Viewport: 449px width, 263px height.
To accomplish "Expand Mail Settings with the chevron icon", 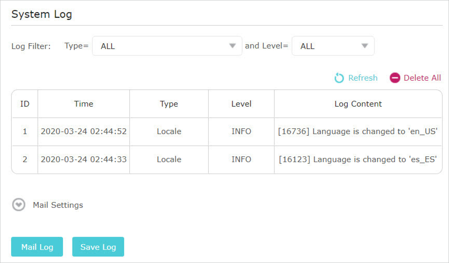I will 19,205.
